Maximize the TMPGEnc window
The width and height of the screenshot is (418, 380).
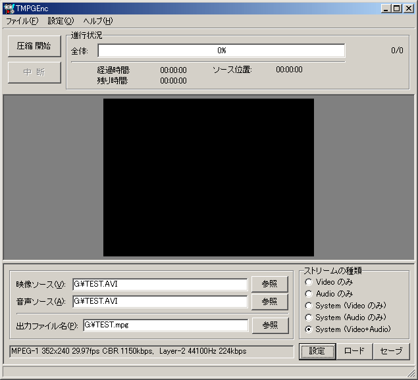(397, 9)
